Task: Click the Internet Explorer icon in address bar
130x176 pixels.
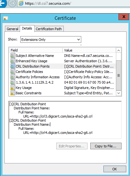Action: pos(21,3)
